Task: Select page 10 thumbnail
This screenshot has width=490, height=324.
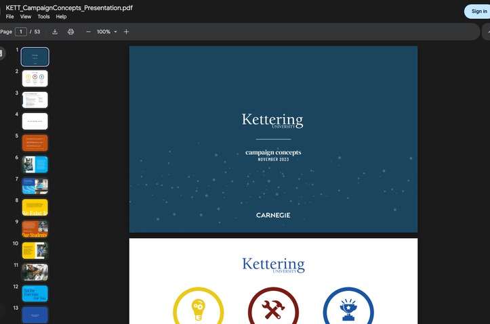Action: pyautogui.click(x=35, y=250)
